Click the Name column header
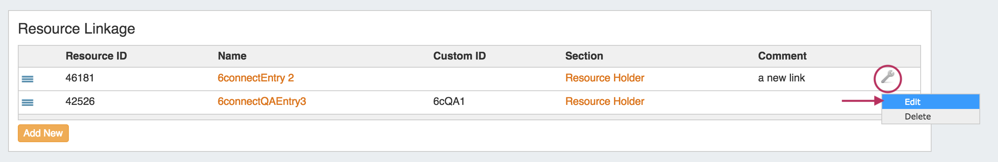 (232, 56)
